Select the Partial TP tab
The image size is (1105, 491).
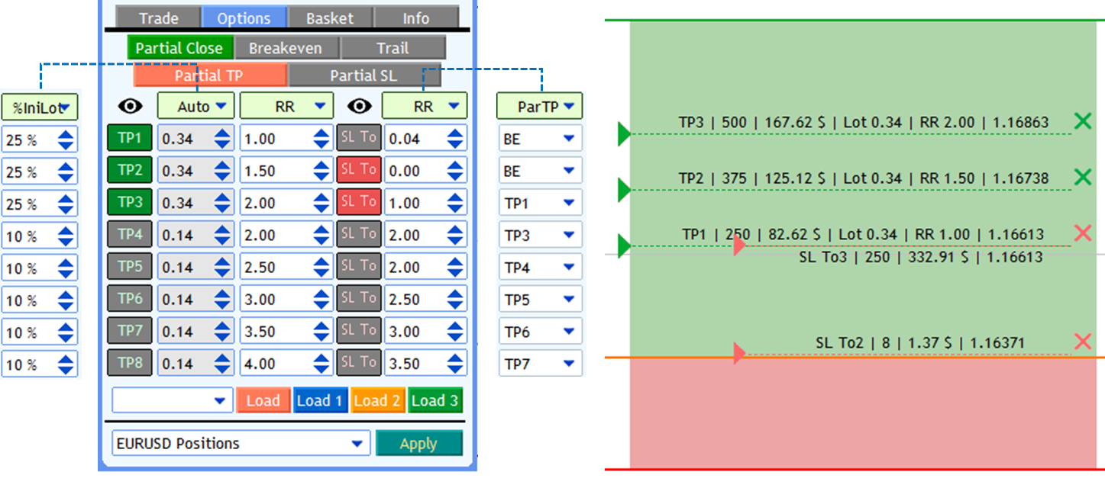tap(210, 75)
